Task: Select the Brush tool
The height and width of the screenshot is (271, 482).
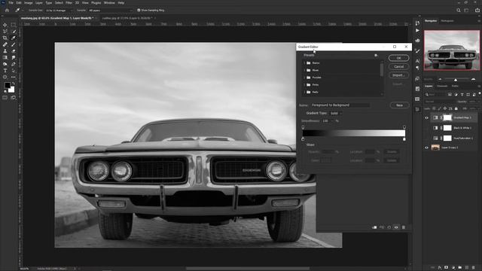Action: (x=14, y=44)
